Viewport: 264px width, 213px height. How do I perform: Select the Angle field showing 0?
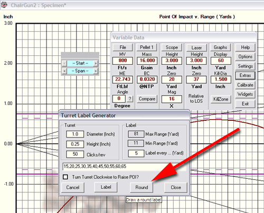click(x=119, y=99)
